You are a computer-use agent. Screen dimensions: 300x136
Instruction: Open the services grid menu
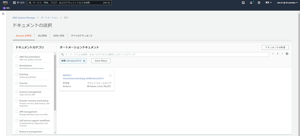click(x=14, y=3)
